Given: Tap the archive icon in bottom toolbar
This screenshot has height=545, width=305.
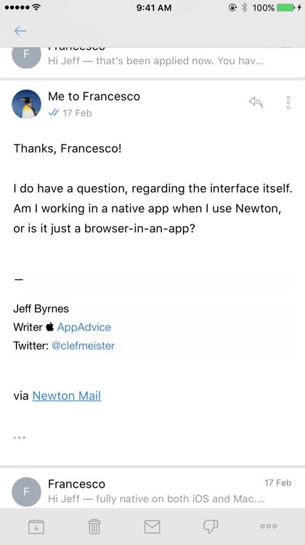Looking at the screenshot, I should (36, 526).
